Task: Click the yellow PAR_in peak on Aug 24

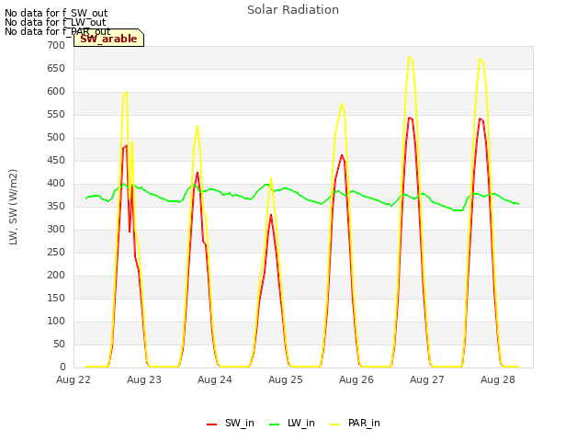Action: point(271,178)
